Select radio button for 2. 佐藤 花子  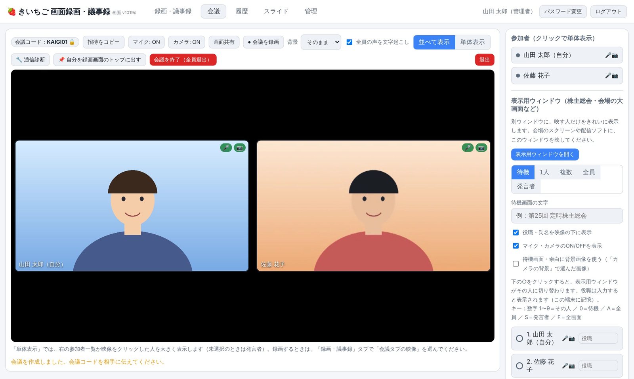point(519,366)
